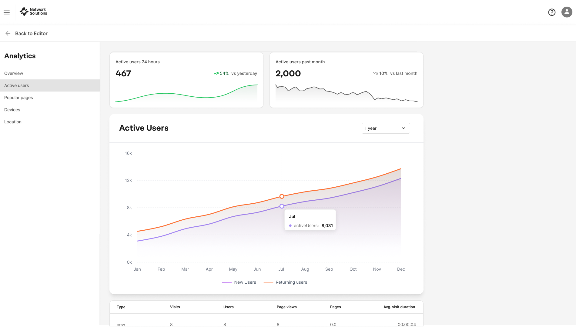
Task: Open the user account avatar icon
Action: pos(567,12)
